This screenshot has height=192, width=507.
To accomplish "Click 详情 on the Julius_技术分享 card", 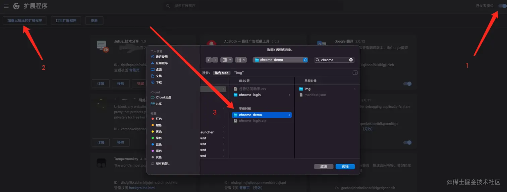I will click(x=101, y=83).
